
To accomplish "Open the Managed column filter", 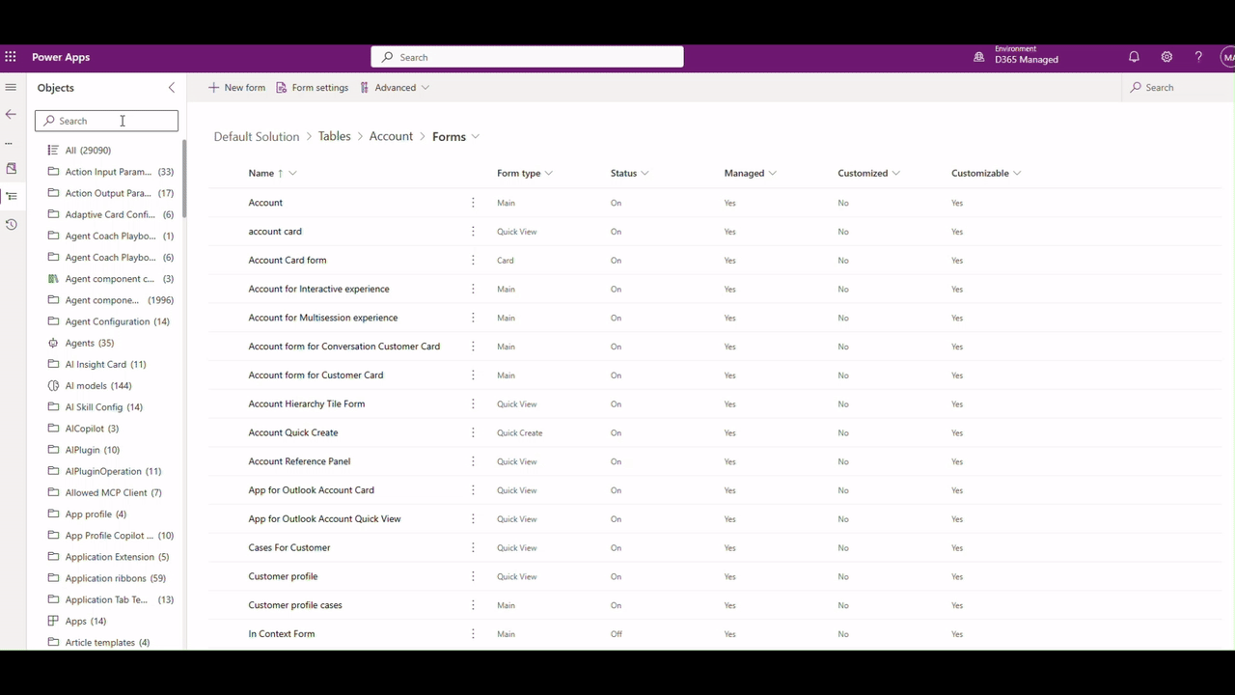I will [x=772, y=174].
